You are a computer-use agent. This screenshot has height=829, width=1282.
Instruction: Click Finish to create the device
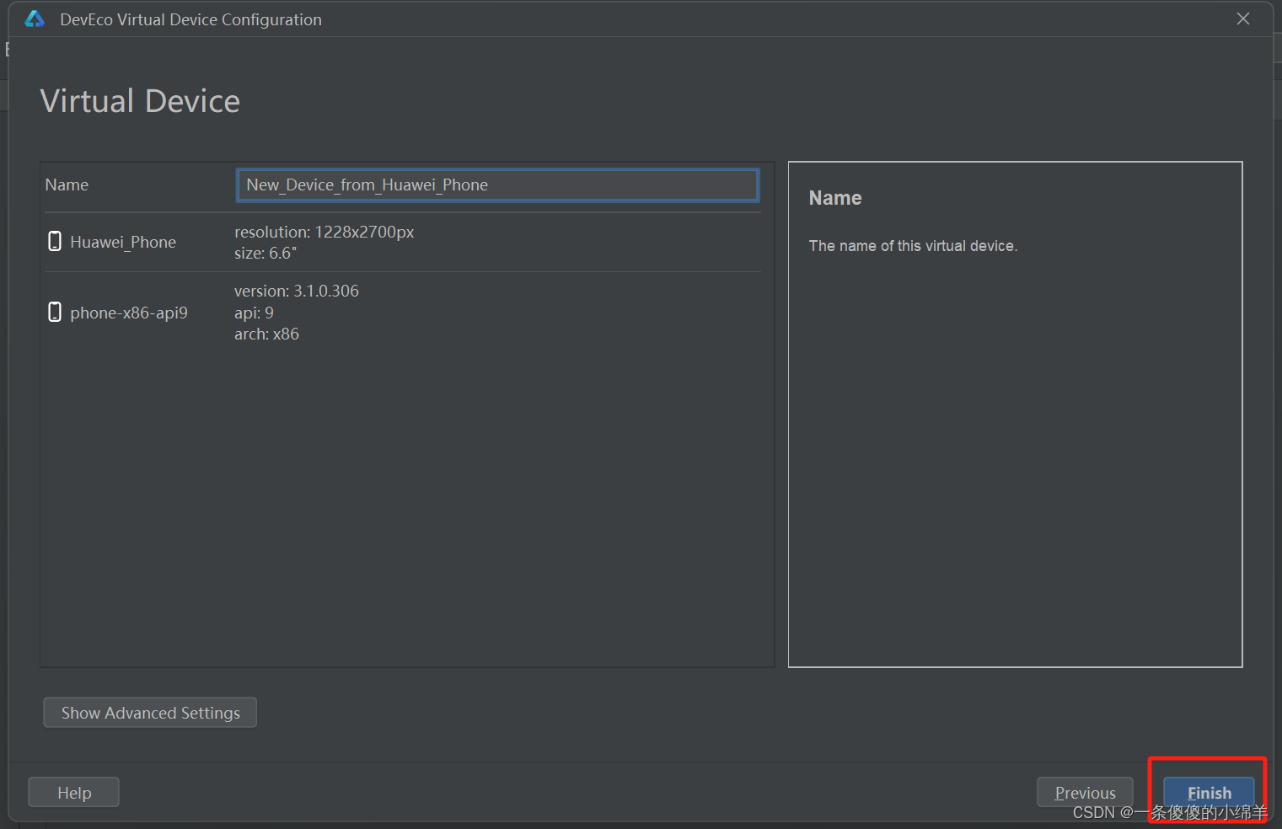click(1209, 793)
